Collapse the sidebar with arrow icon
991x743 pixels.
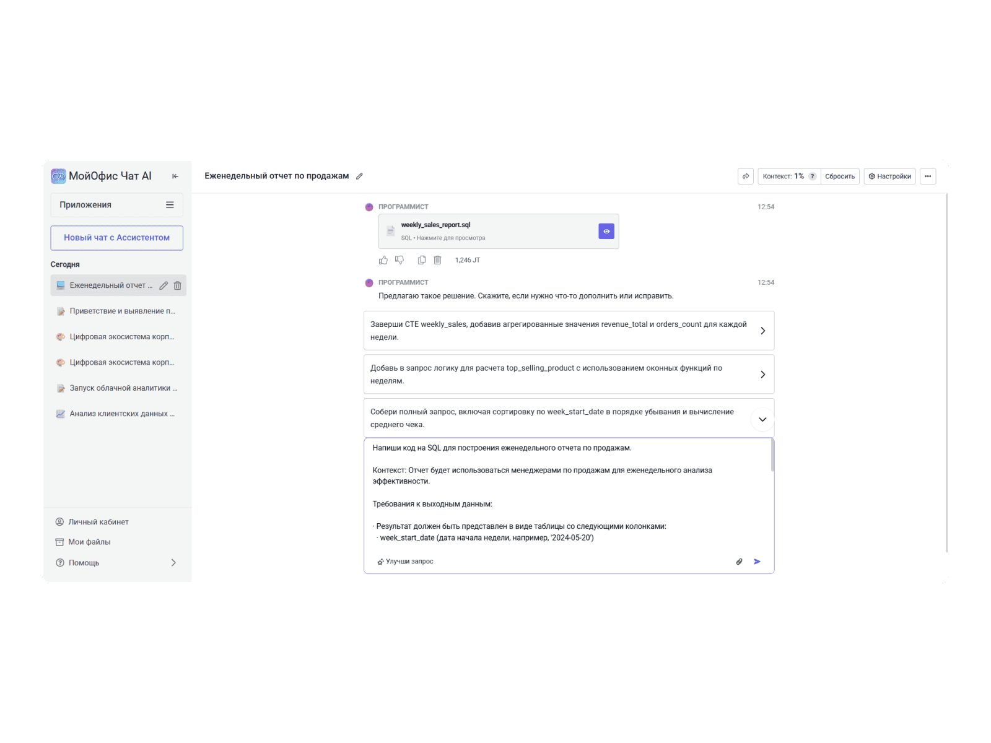pos(175,176)
